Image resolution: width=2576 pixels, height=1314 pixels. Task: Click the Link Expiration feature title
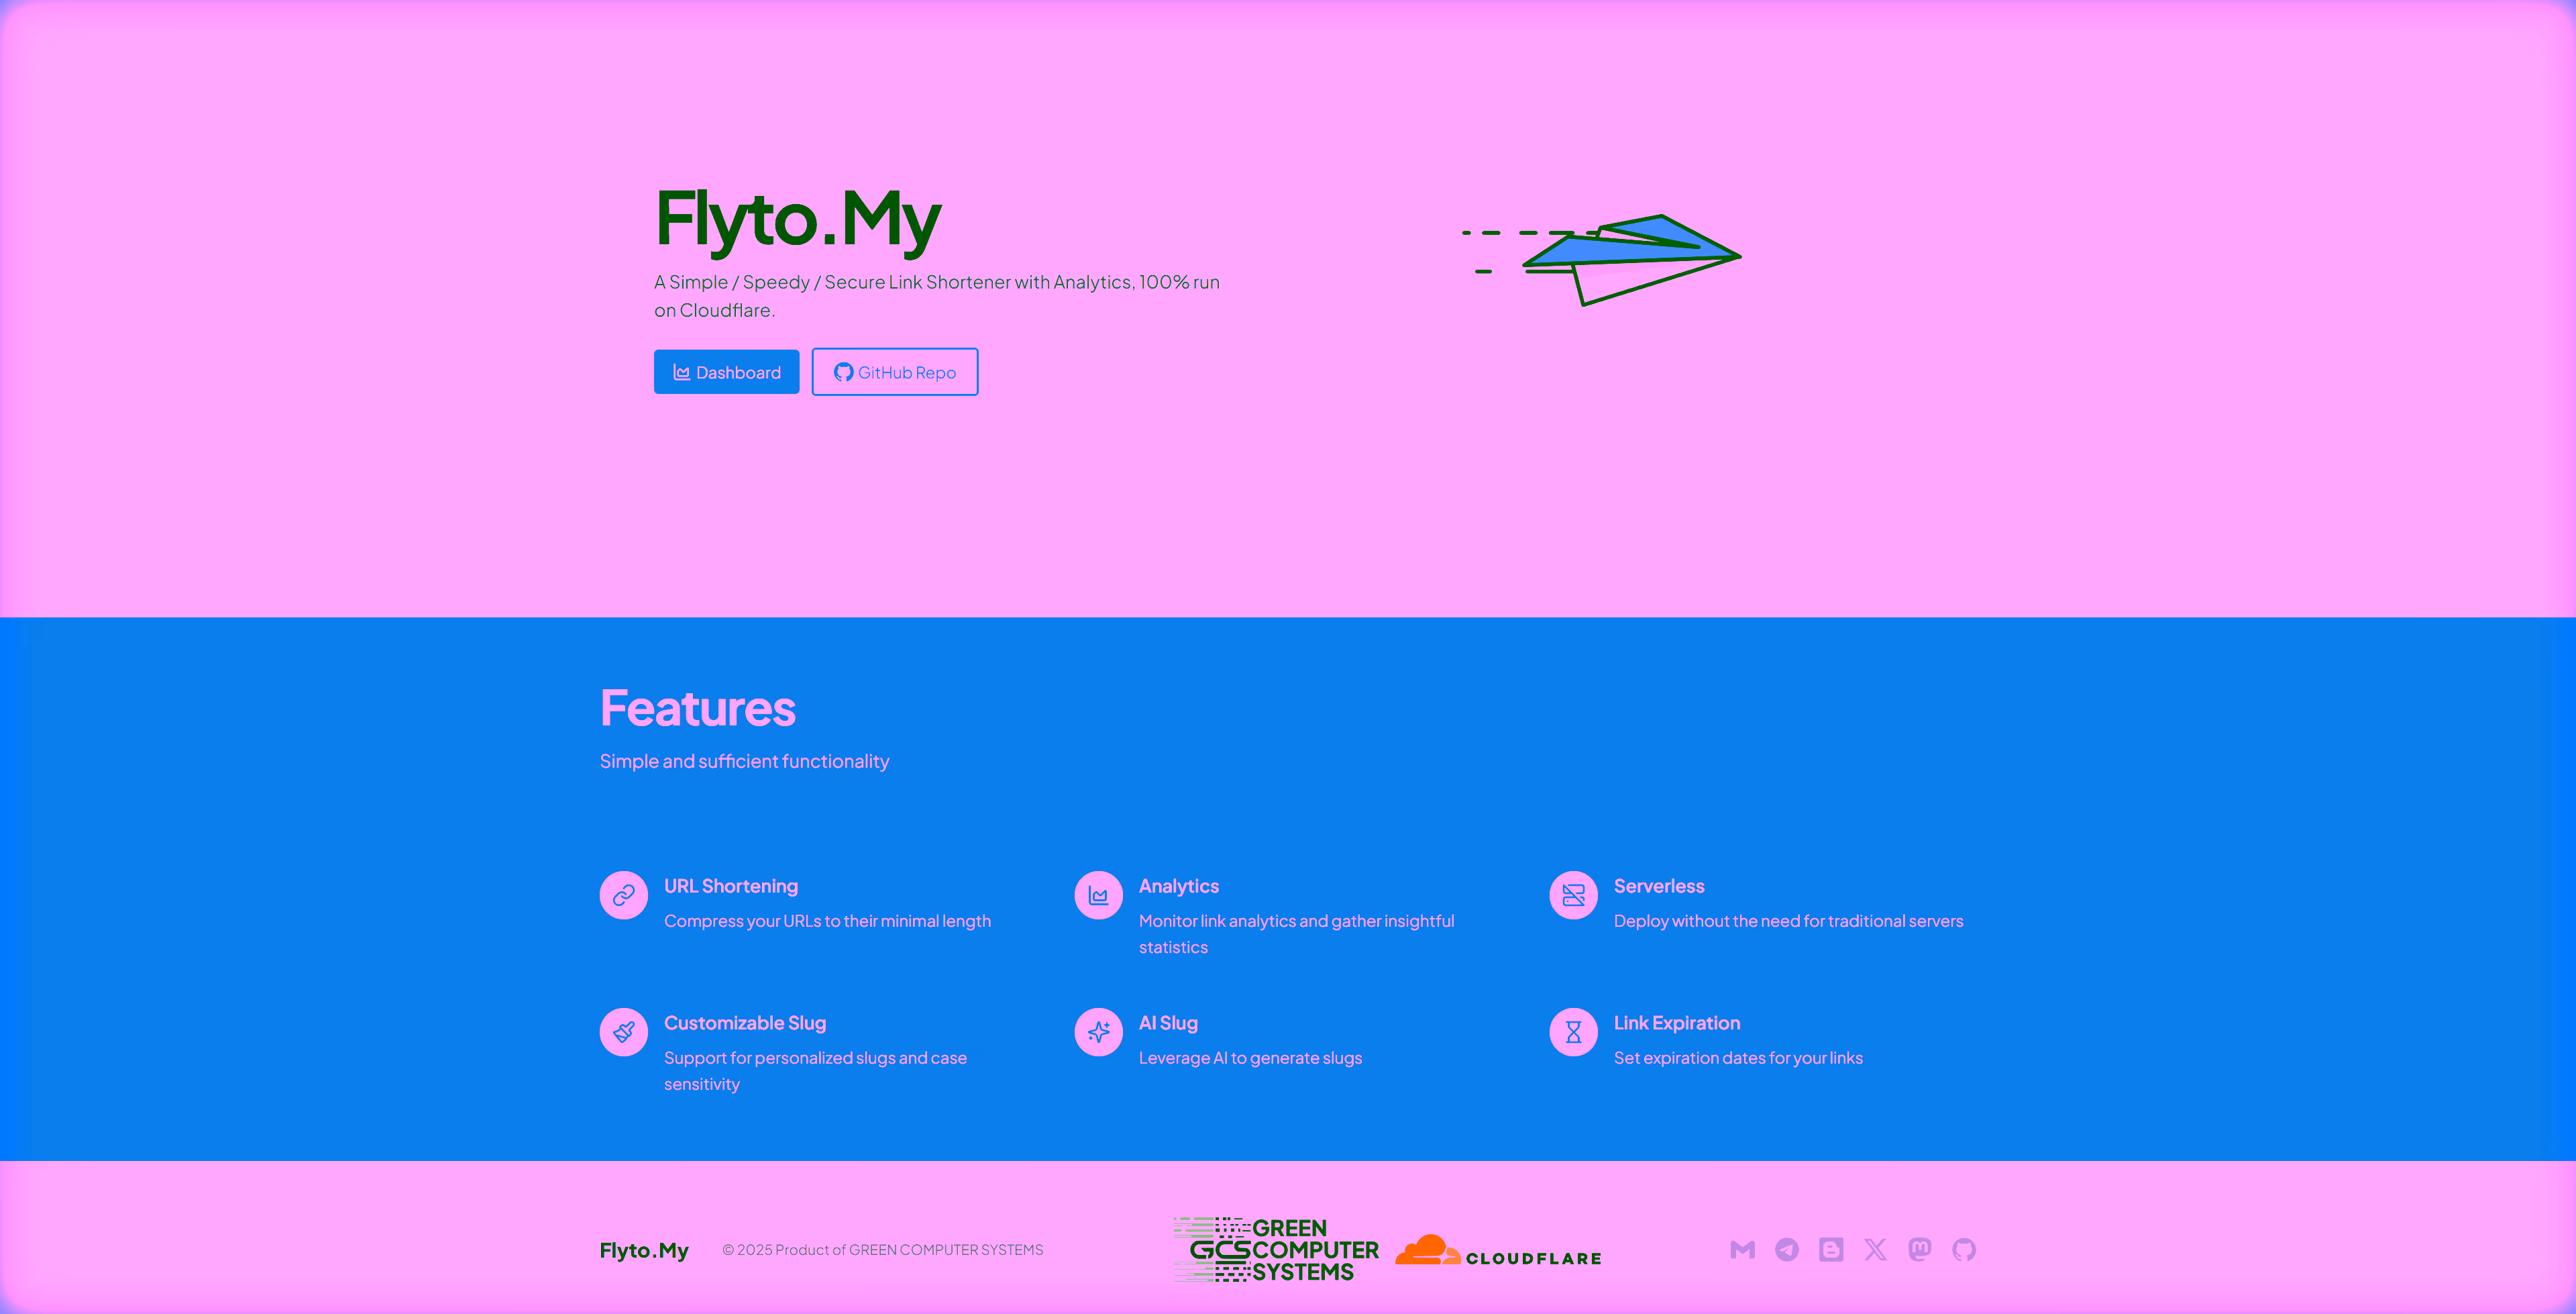point(1677,1023)
